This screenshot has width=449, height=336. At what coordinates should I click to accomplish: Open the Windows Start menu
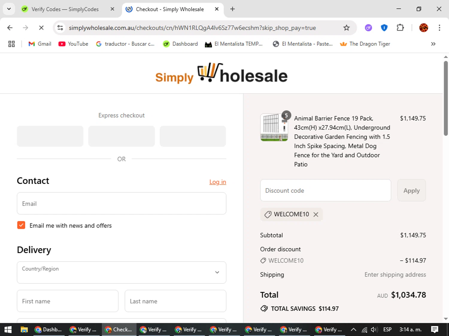coord(8,329)
